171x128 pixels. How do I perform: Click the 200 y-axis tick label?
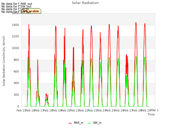16,95
